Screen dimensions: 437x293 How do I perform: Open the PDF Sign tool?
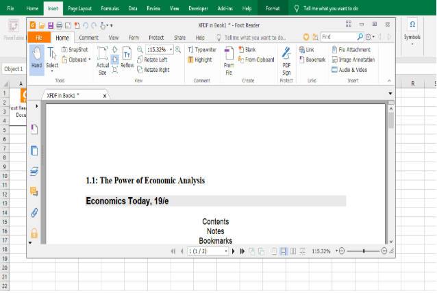coord(286,60)
